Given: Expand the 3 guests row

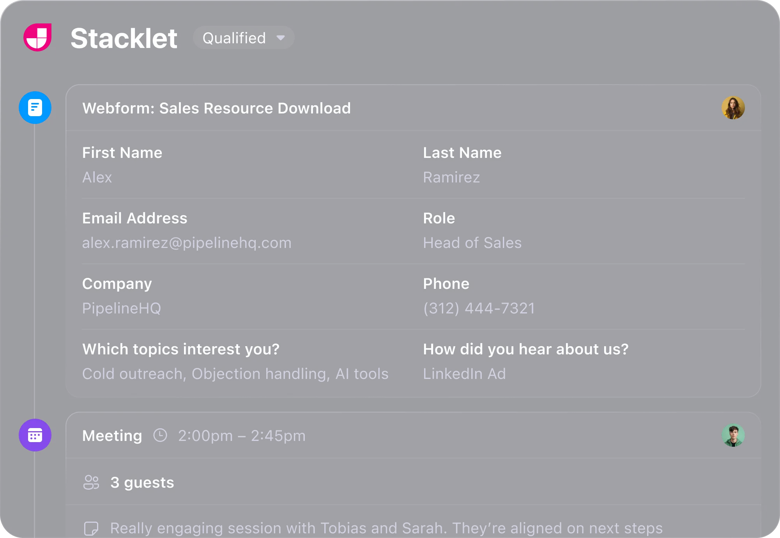Looking at the screenshot, I should click(413, 482).
